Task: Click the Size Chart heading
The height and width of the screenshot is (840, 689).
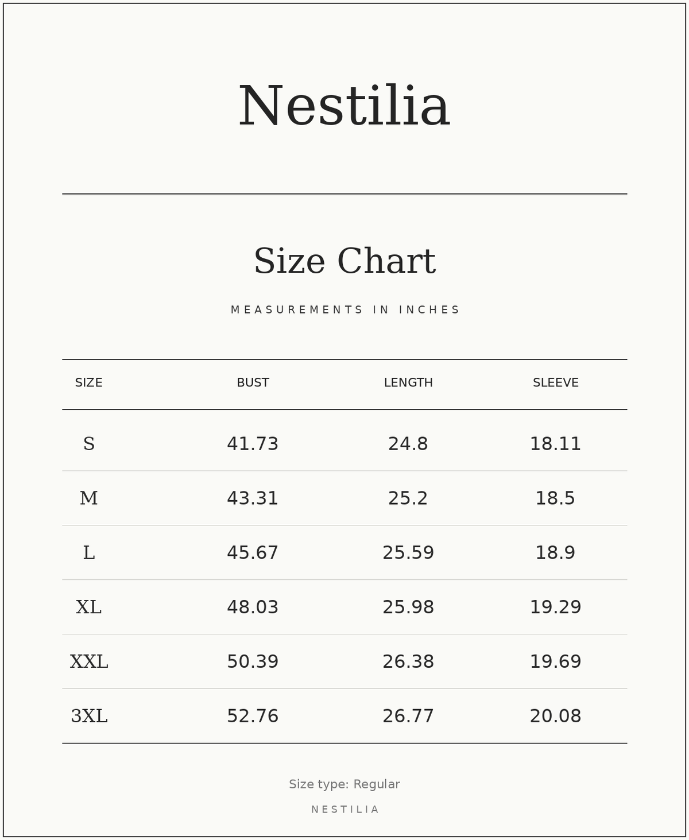Action: (x=344, y=261)
